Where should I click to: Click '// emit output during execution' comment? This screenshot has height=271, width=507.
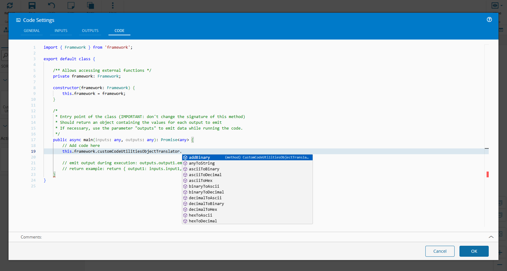point(122,163)
